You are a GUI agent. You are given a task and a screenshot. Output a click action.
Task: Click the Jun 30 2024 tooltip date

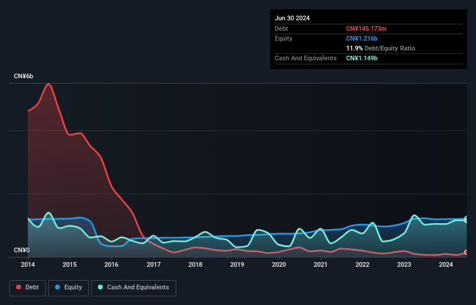[x=292, y=18]
